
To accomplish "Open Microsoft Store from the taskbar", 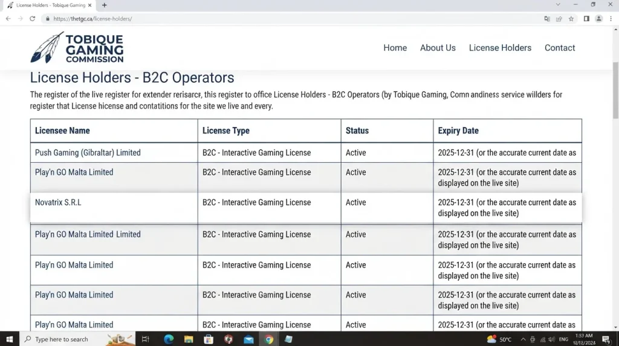I will point(209,339).
